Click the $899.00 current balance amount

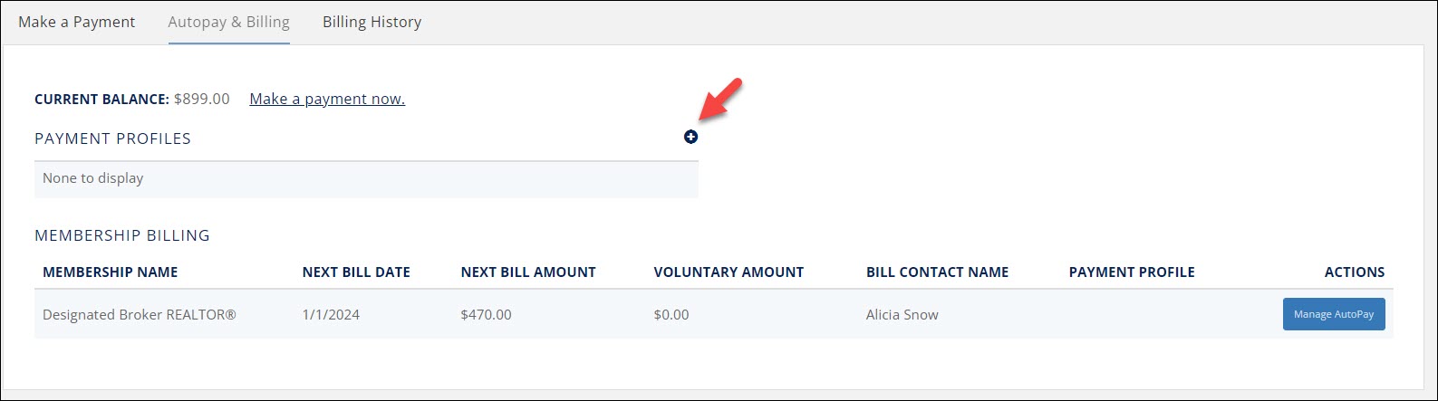[x=202, y=99]
